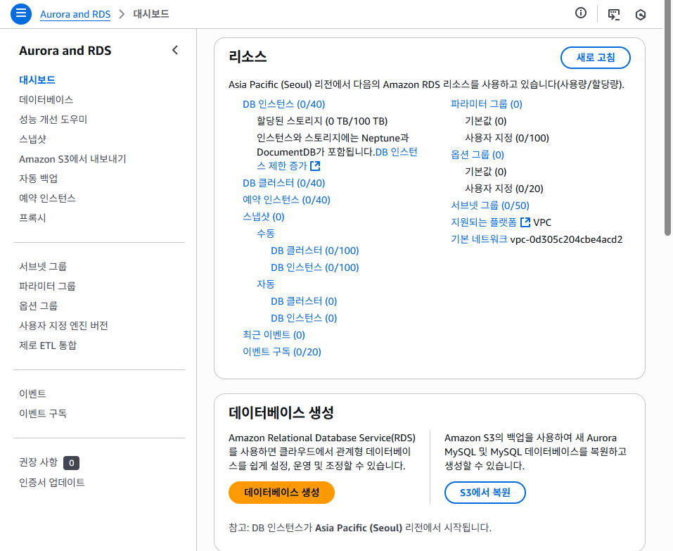Click the orange 데이터베이스 생성 button
The height and width of the screenshot is (551, 673).
281,493
